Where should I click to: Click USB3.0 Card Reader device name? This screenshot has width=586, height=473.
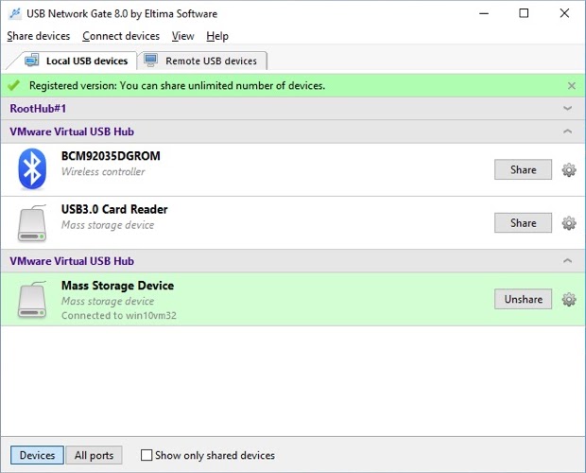pos(114,209)
